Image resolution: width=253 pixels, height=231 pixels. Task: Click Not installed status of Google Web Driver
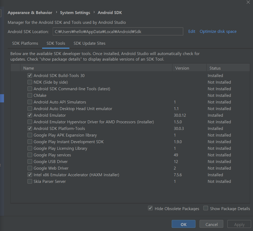coord(219,168)
